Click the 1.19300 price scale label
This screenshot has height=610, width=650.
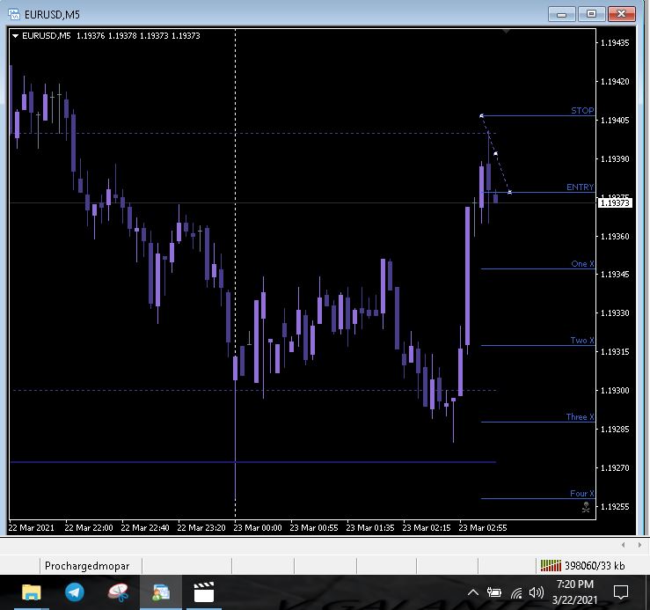(615, 391)
